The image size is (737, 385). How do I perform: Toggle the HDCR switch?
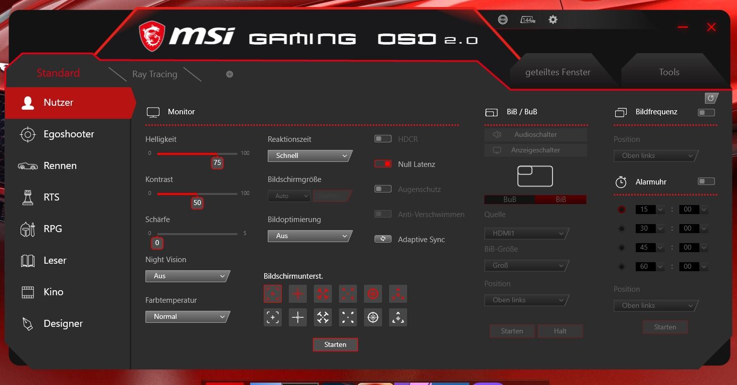click(383, 139)
